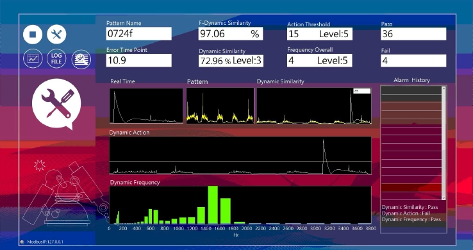Click the 'Dynamic Action : Fail' status text
The image size is (473, 250).
tap(406, 213)
